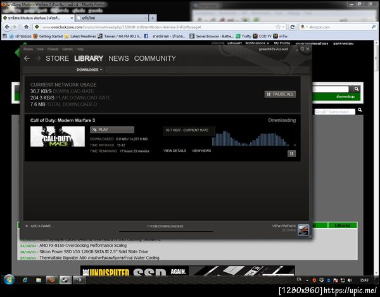Open the search engine dropdown in Firefox
The height and width of the screenshot is (297, 380).
pos(303,27)
